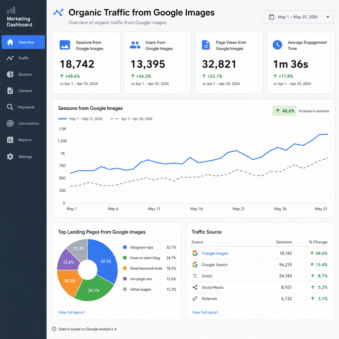This screenshot has height=339, width=339.
Task: Open the May 1 – May 31 date dropdown
Action: point(299,17)
